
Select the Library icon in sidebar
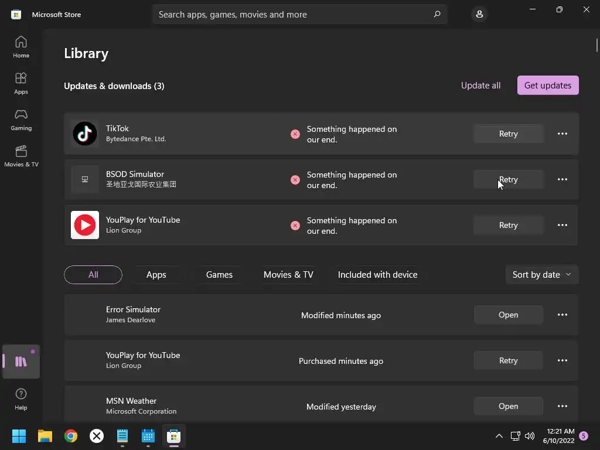pyautogui.click(x=21, y=361)
